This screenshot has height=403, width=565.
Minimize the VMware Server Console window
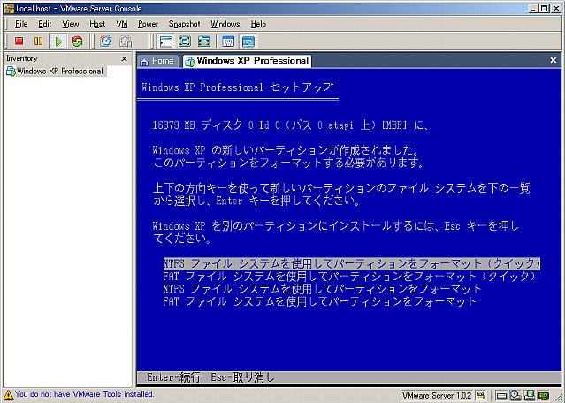(x=533, y=8)
